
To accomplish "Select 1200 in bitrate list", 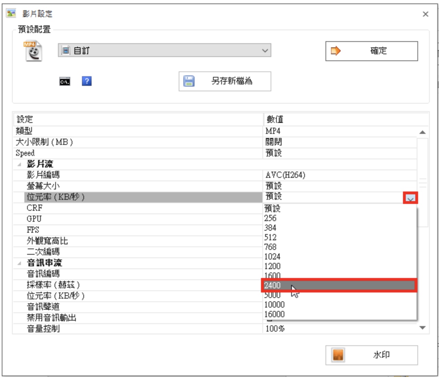I will [x=339, y=266].
